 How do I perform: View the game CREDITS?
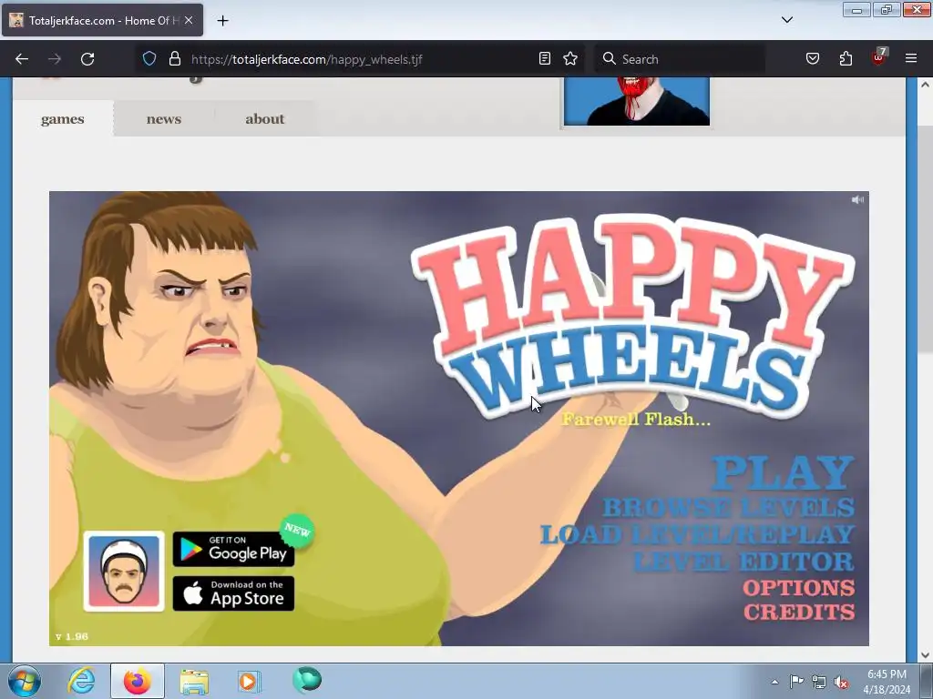click(799, 613)
